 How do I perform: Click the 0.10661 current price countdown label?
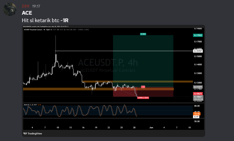point(198,98)
